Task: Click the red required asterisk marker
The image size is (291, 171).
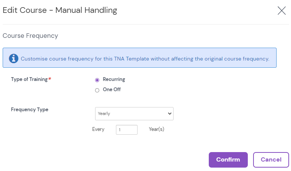Action: click(50, 79)
